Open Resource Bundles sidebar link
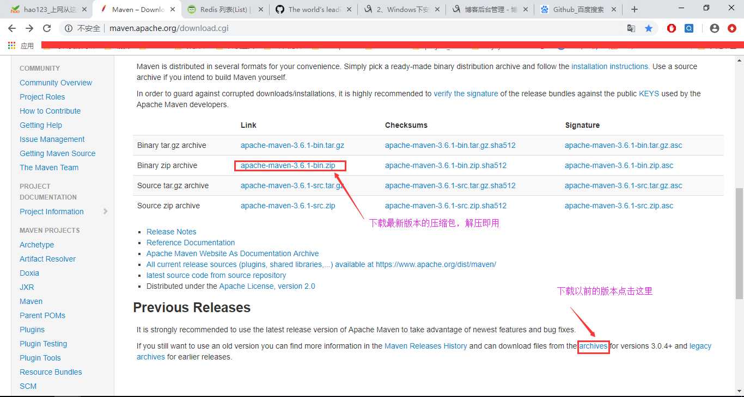Image resolution: width=744 pixels, height=397 pixels. point(51,372)
